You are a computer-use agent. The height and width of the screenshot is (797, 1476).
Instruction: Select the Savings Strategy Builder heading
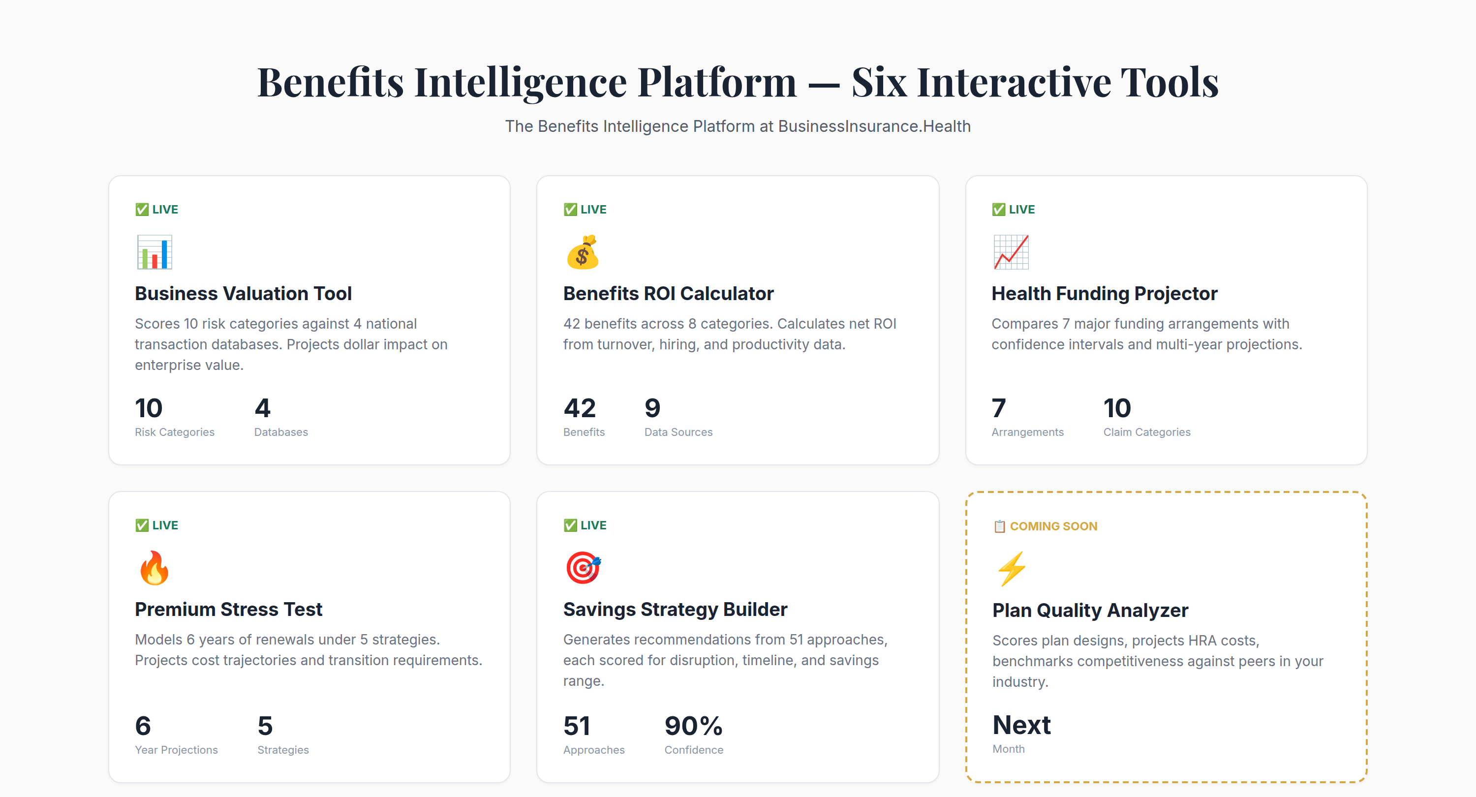[x=675, y=609]
